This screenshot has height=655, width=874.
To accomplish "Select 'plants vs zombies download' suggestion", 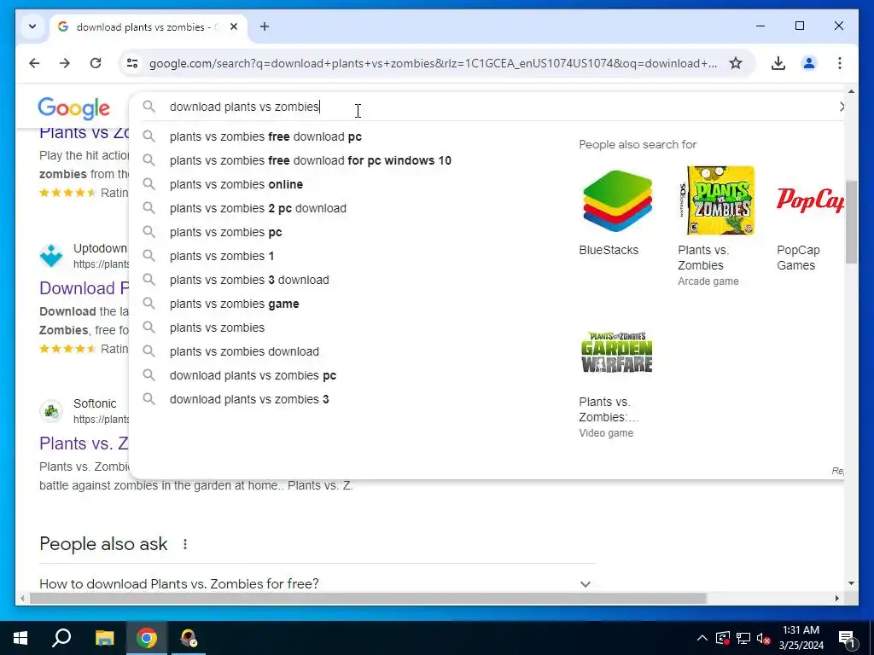I will click(x=244, y=352).
